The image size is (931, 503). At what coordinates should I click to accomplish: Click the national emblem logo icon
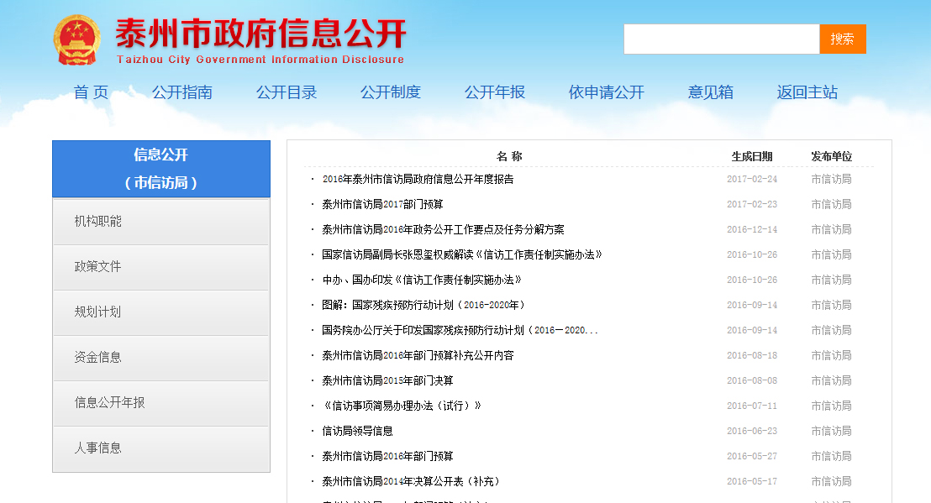pos(77,39)
